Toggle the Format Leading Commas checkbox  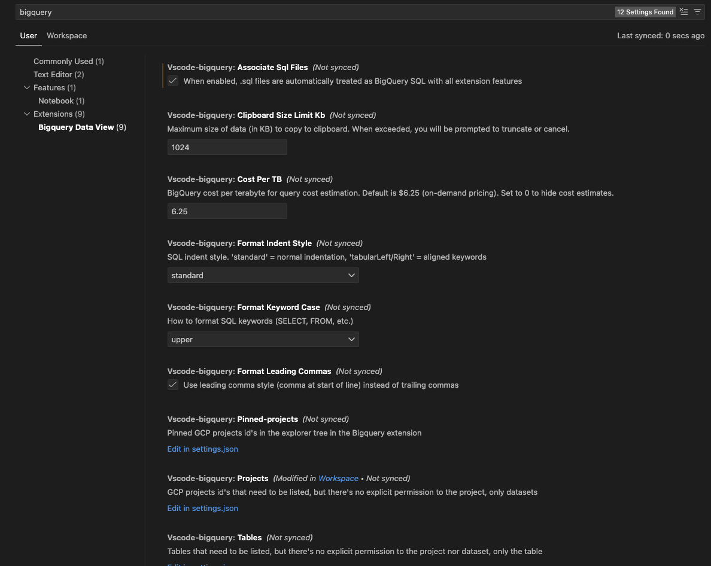click(x=173, y=385)
